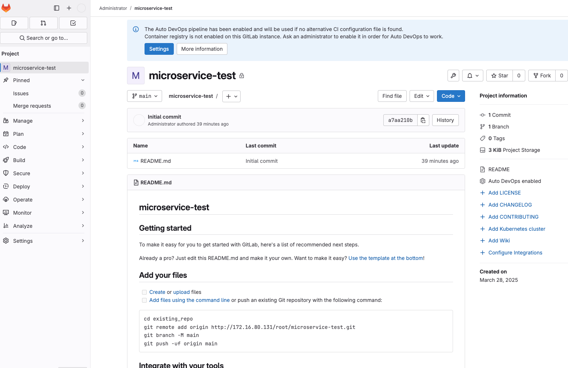Toggle the sidebar collapse icon
This screenshot has width=568, height=368.
(57, 8)
